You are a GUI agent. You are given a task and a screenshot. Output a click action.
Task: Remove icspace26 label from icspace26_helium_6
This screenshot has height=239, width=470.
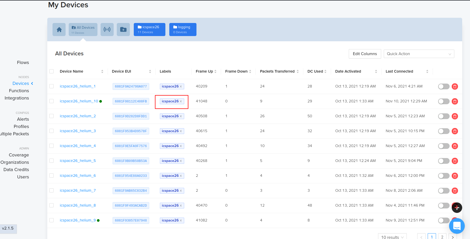(181, 176)
